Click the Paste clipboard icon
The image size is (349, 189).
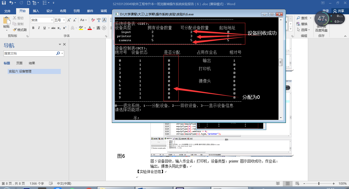(6, 20)
